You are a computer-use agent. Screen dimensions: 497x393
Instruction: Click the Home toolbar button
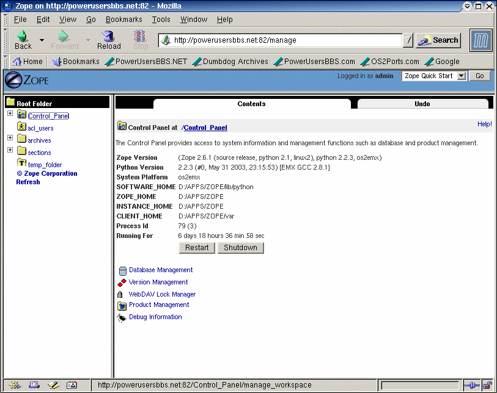pos(28,62)
